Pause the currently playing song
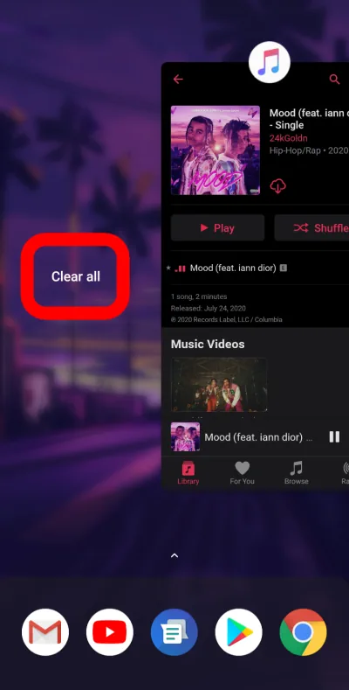Image resolution: width=349 pixels, height=690 pixels. 334,437
